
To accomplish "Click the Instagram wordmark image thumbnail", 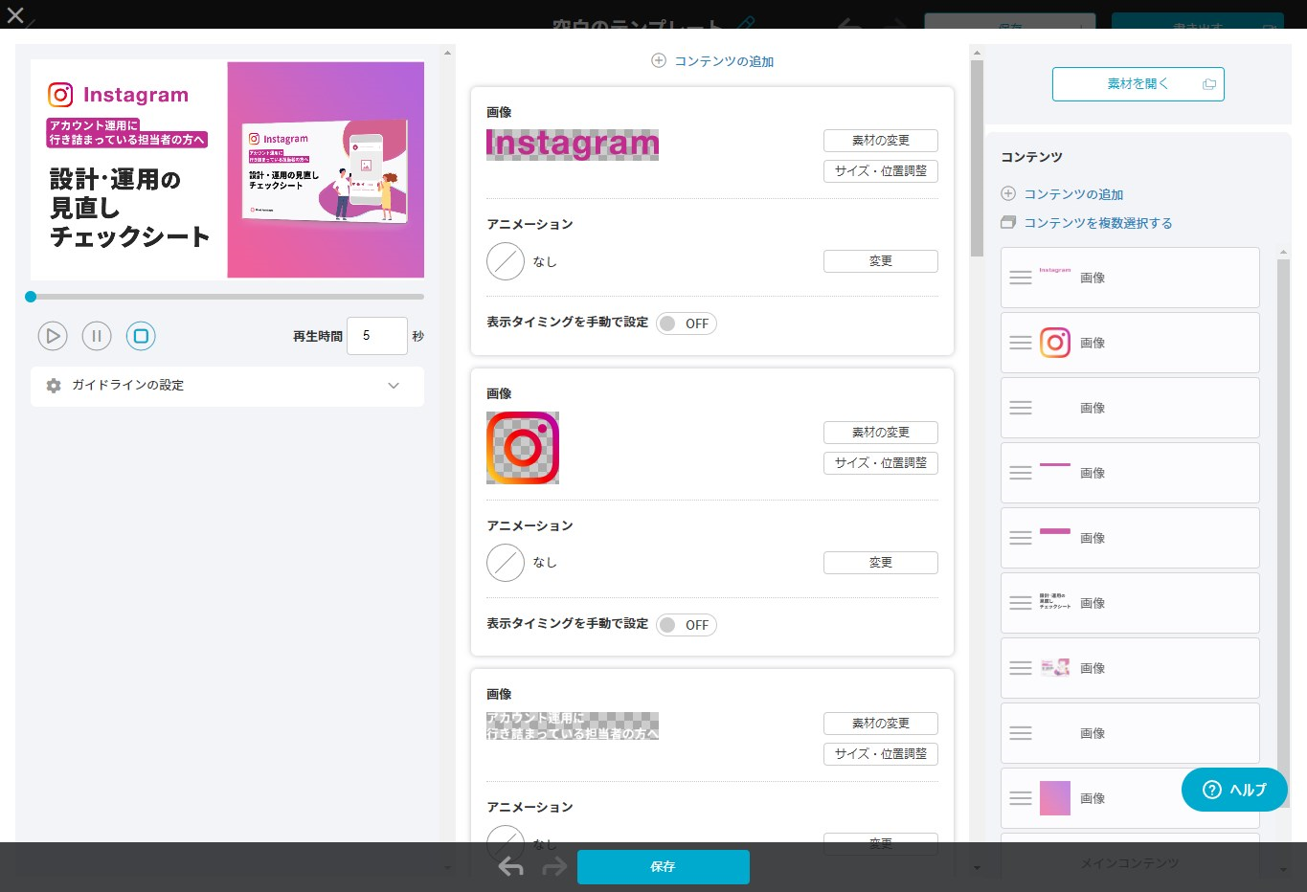I will pyautogui.click(x=573, y=145).
